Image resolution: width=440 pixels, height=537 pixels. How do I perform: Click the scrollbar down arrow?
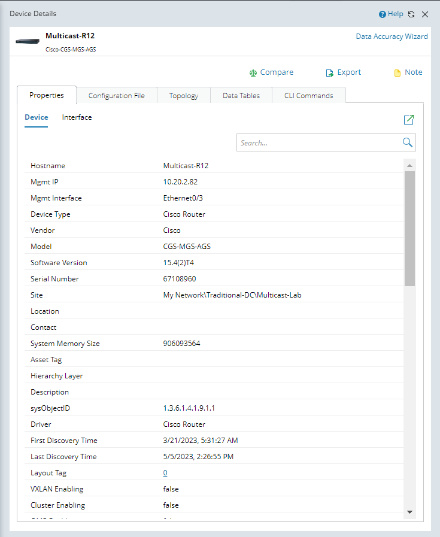[409, 512]
